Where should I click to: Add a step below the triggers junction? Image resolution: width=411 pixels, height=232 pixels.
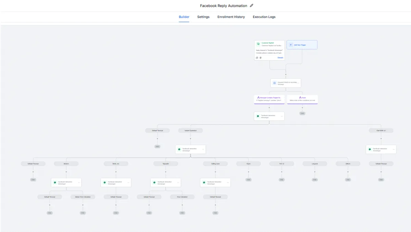(x=286, y=74)
